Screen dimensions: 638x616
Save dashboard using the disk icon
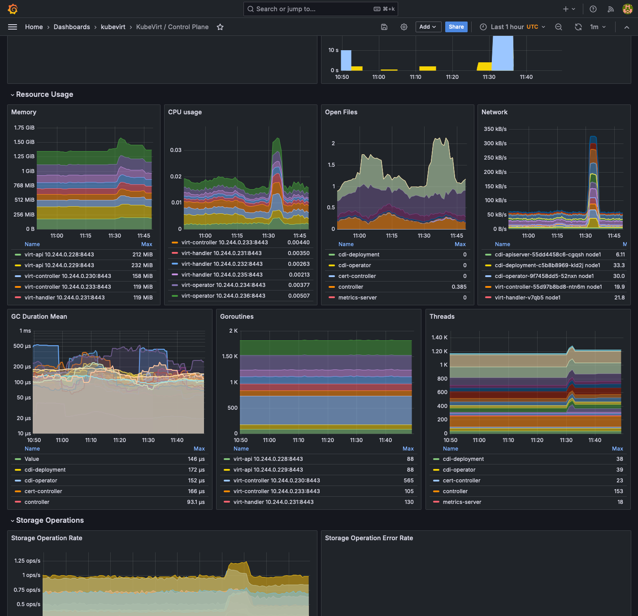384,27
